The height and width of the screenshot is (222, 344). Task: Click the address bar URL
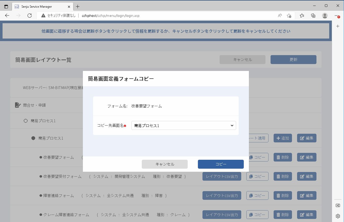(x=111, y=16)
